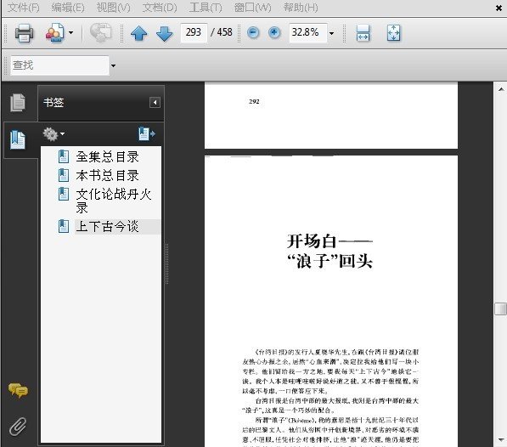Open the 编辑(E) menu
Viewport: 507px width, 447px height.
(x=68, y=7)
